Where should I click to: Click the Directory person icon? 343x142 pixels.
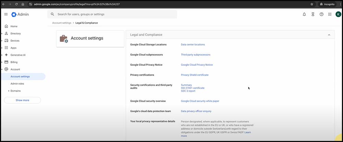coord(6,34)
